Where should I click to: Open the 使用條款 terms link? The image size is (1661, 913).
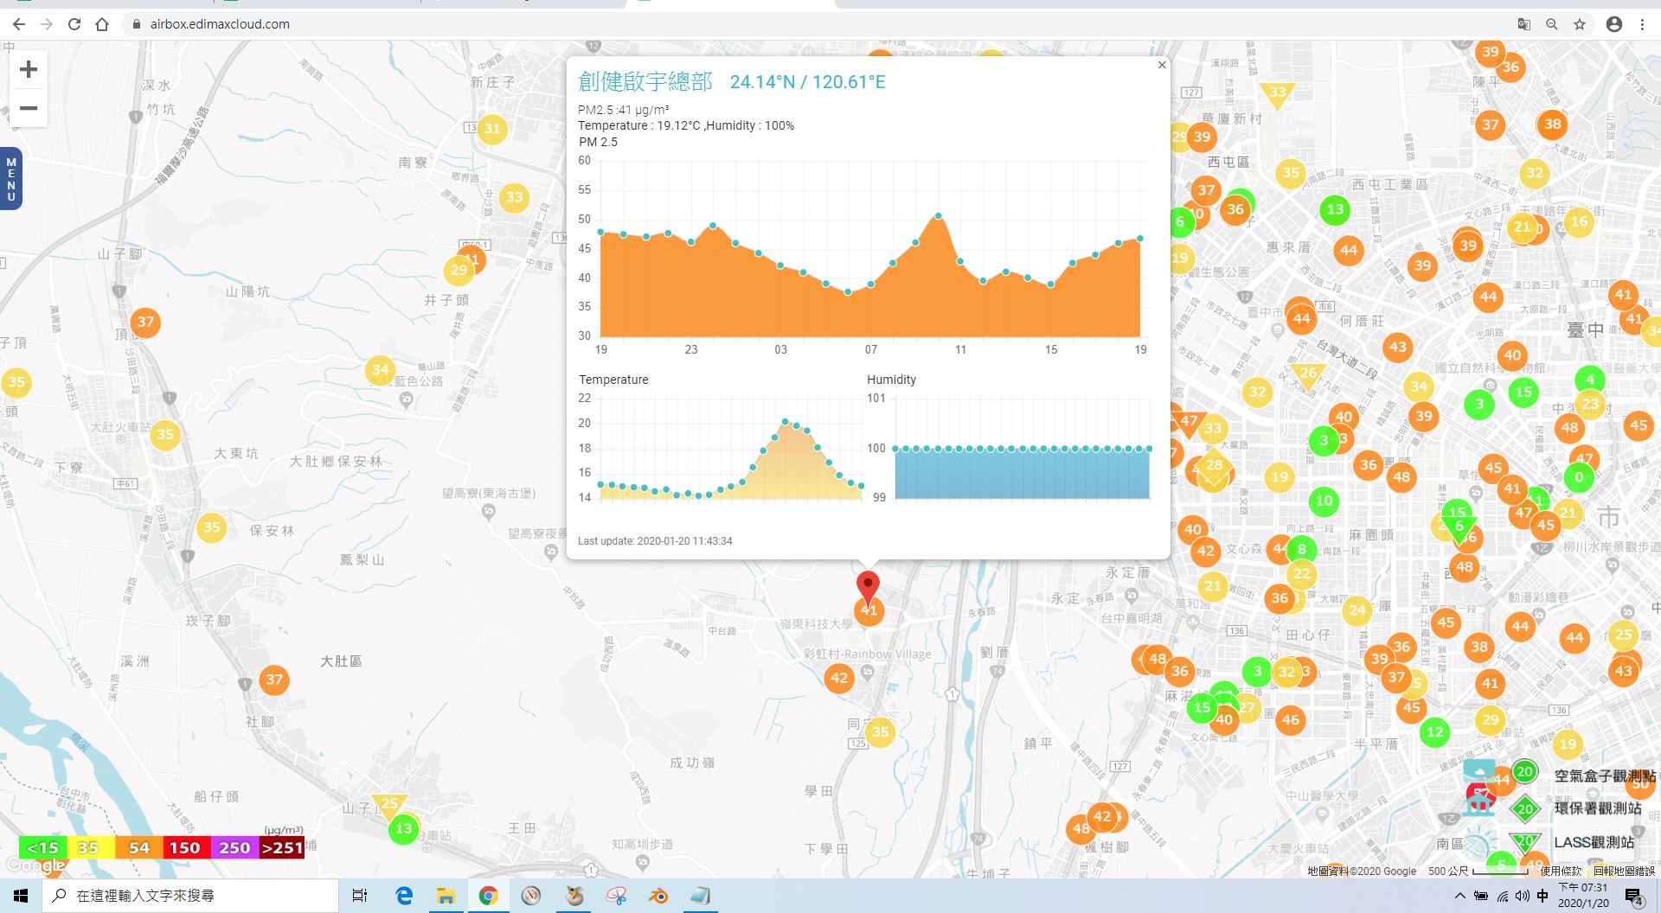tap(1561, 871)
